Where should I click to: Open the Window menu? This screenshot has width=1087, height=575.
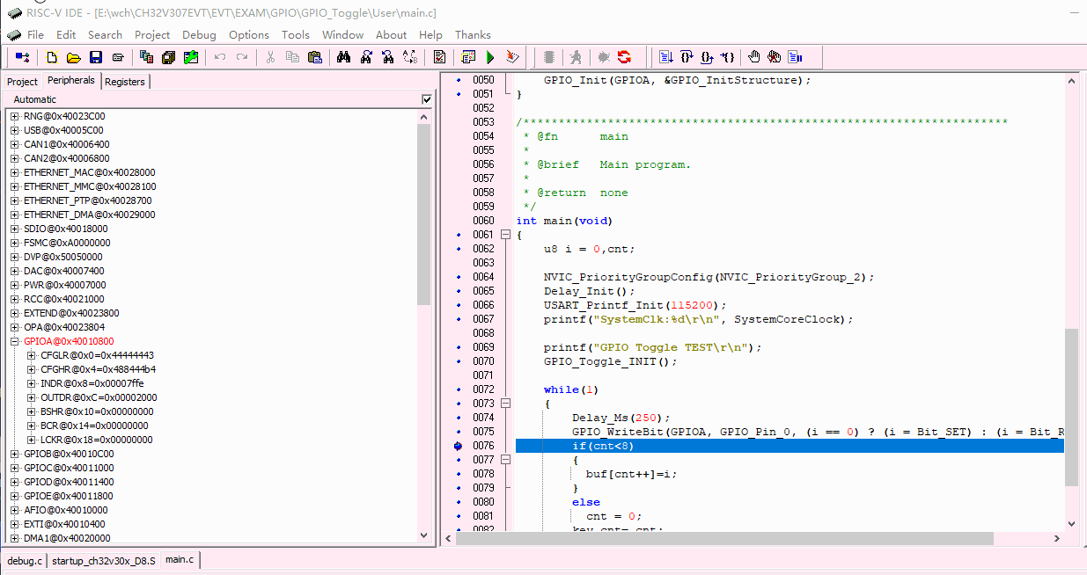[x=343, y=35]
